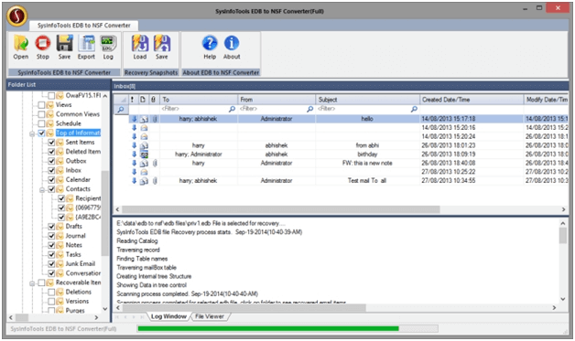Click mail icon of 'hello' row
Screen dimensions: 575x341
144,119
